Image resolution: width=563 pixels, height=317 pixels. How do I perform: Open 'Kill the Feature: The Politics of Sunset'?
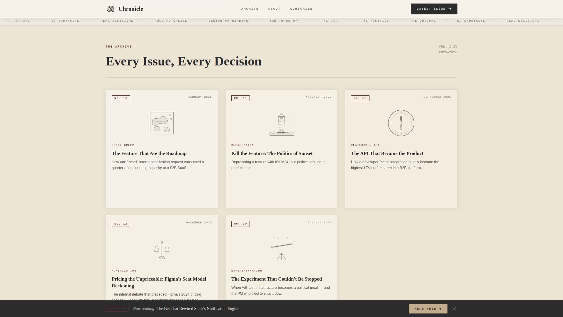pos(272,154)
